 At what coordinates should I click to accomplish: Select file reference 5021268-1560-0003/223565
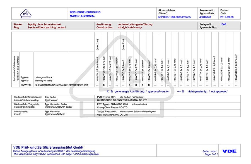pyautogui.click(x=174, y=17)
